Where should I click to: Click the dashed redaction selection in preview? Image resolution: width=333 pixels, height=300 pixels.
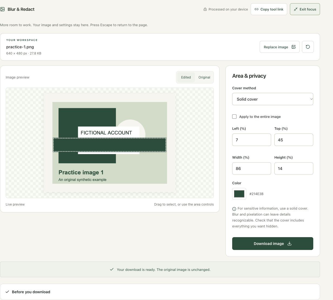point(109,145)
